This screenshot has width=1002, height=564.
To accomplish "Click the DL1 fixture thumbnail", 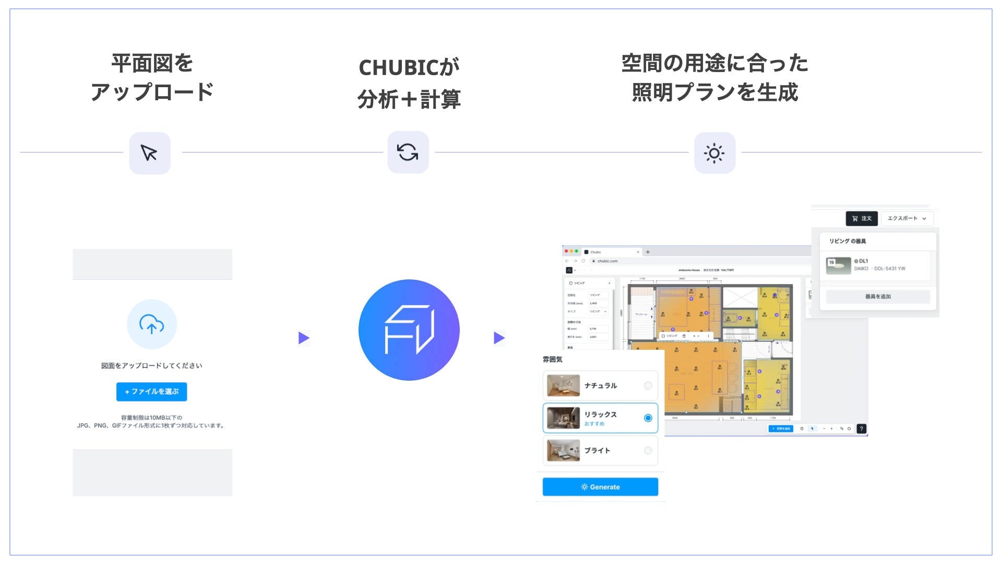I will (x=838, y=265).
